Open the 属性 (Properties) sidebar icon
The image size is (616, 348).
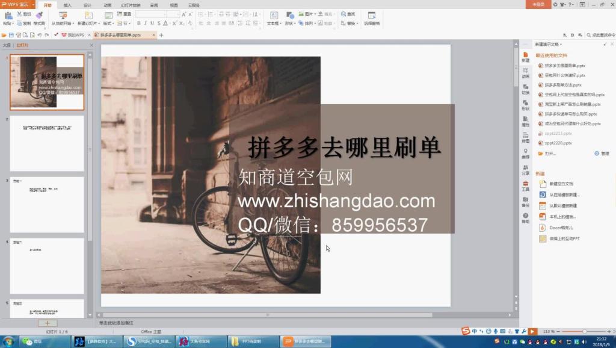525,122
